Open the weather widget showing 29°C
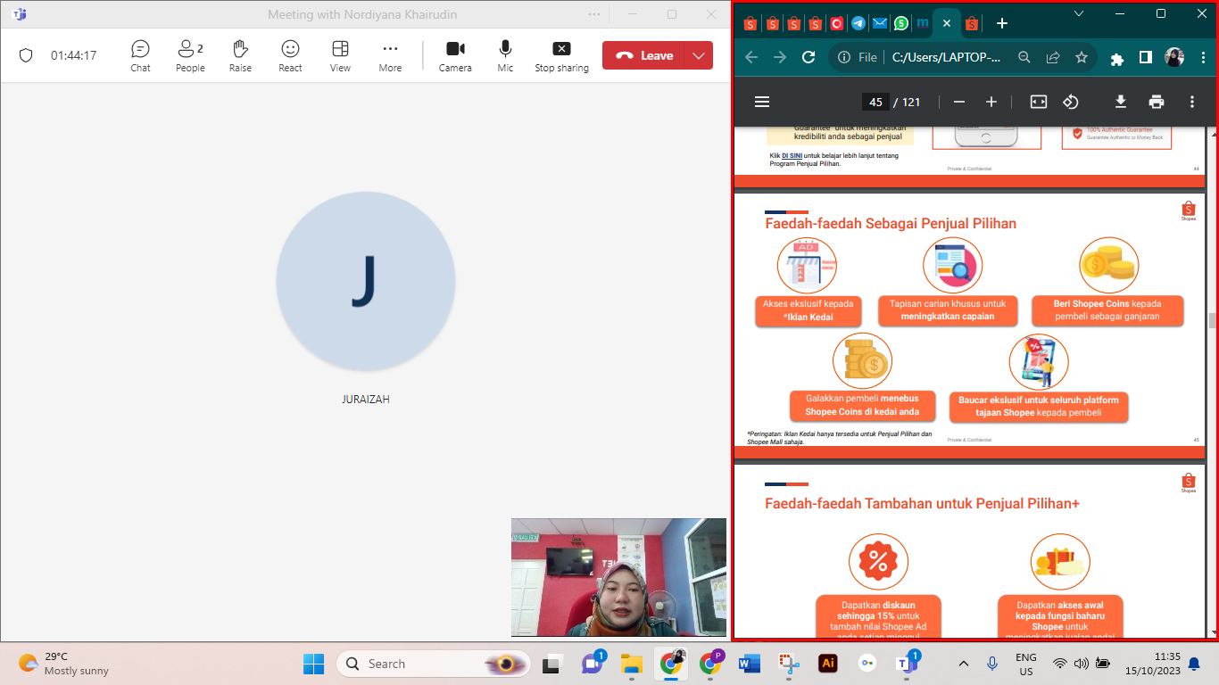Image resolution: width=1219 pixels, height=685 pixels. tap(64, 664)
